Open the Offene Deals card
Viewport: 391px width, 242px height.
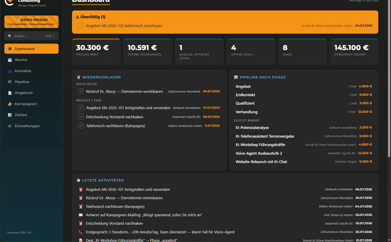tap(251, 51)
